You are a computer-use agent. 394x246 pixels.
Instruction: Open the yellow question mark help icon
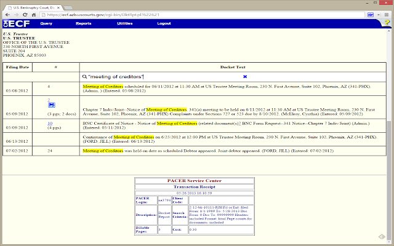(x=387, y=23)
